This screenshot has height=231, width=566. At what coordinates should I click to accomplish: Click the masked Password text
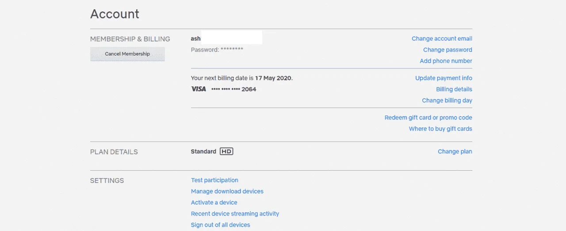[x=217, y=50]
